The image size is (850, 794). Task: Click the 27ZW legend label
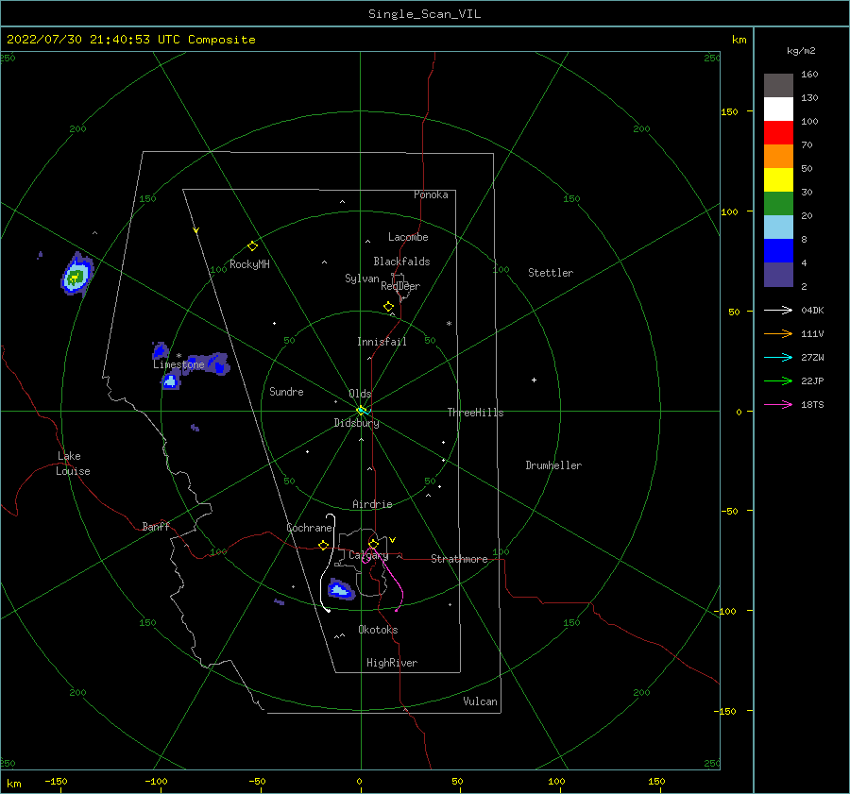(x=812, y=357)
